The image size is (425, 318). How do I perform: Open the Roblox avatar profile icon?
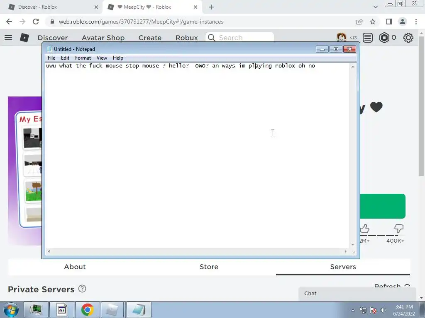pyautogui.click(x=342, y=38)
